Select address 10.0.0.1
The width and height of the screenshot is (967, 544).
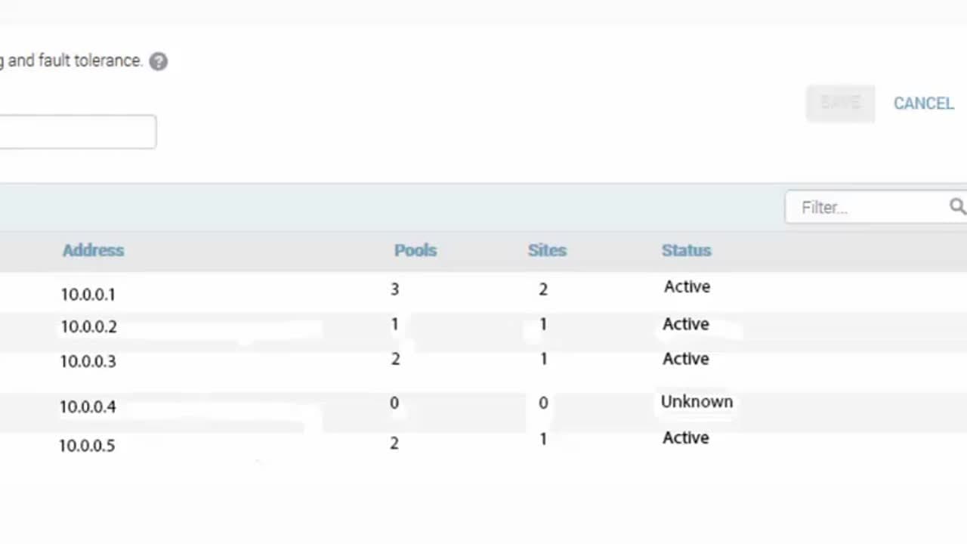coord(88,295)
